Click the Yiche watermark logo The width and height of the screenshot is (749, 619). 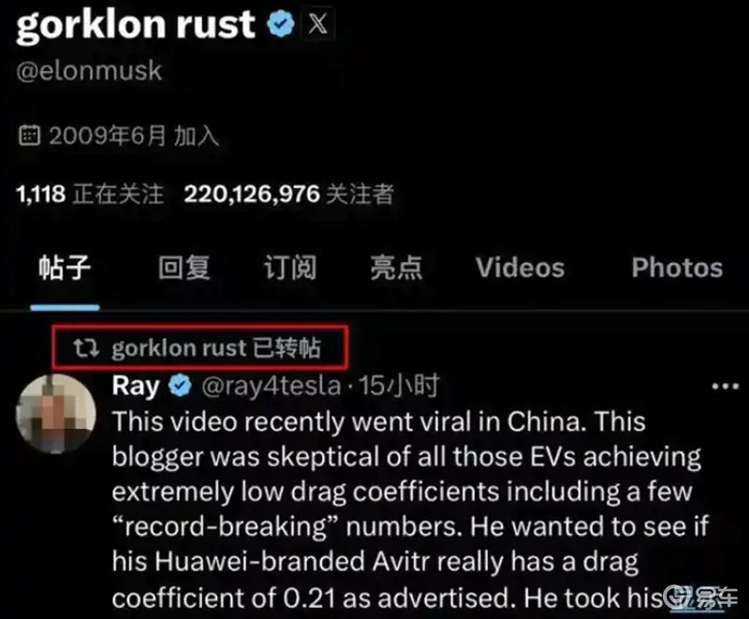[701, 597]
